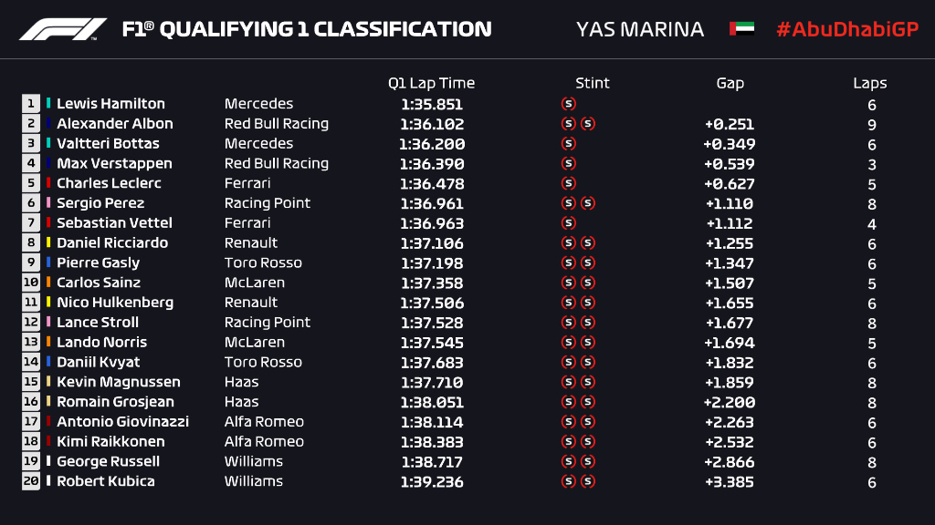Click Sebastian Vettel's soft tyre icon
The height and width of the screenshot is (525, 935).
[568, 223]
